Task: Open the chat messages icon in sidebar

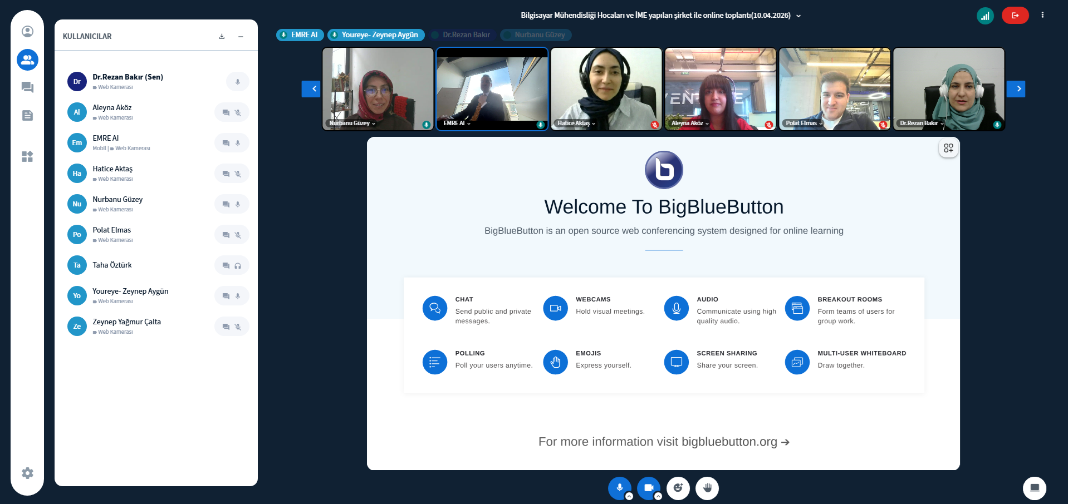Action: [x=27, y=87]
